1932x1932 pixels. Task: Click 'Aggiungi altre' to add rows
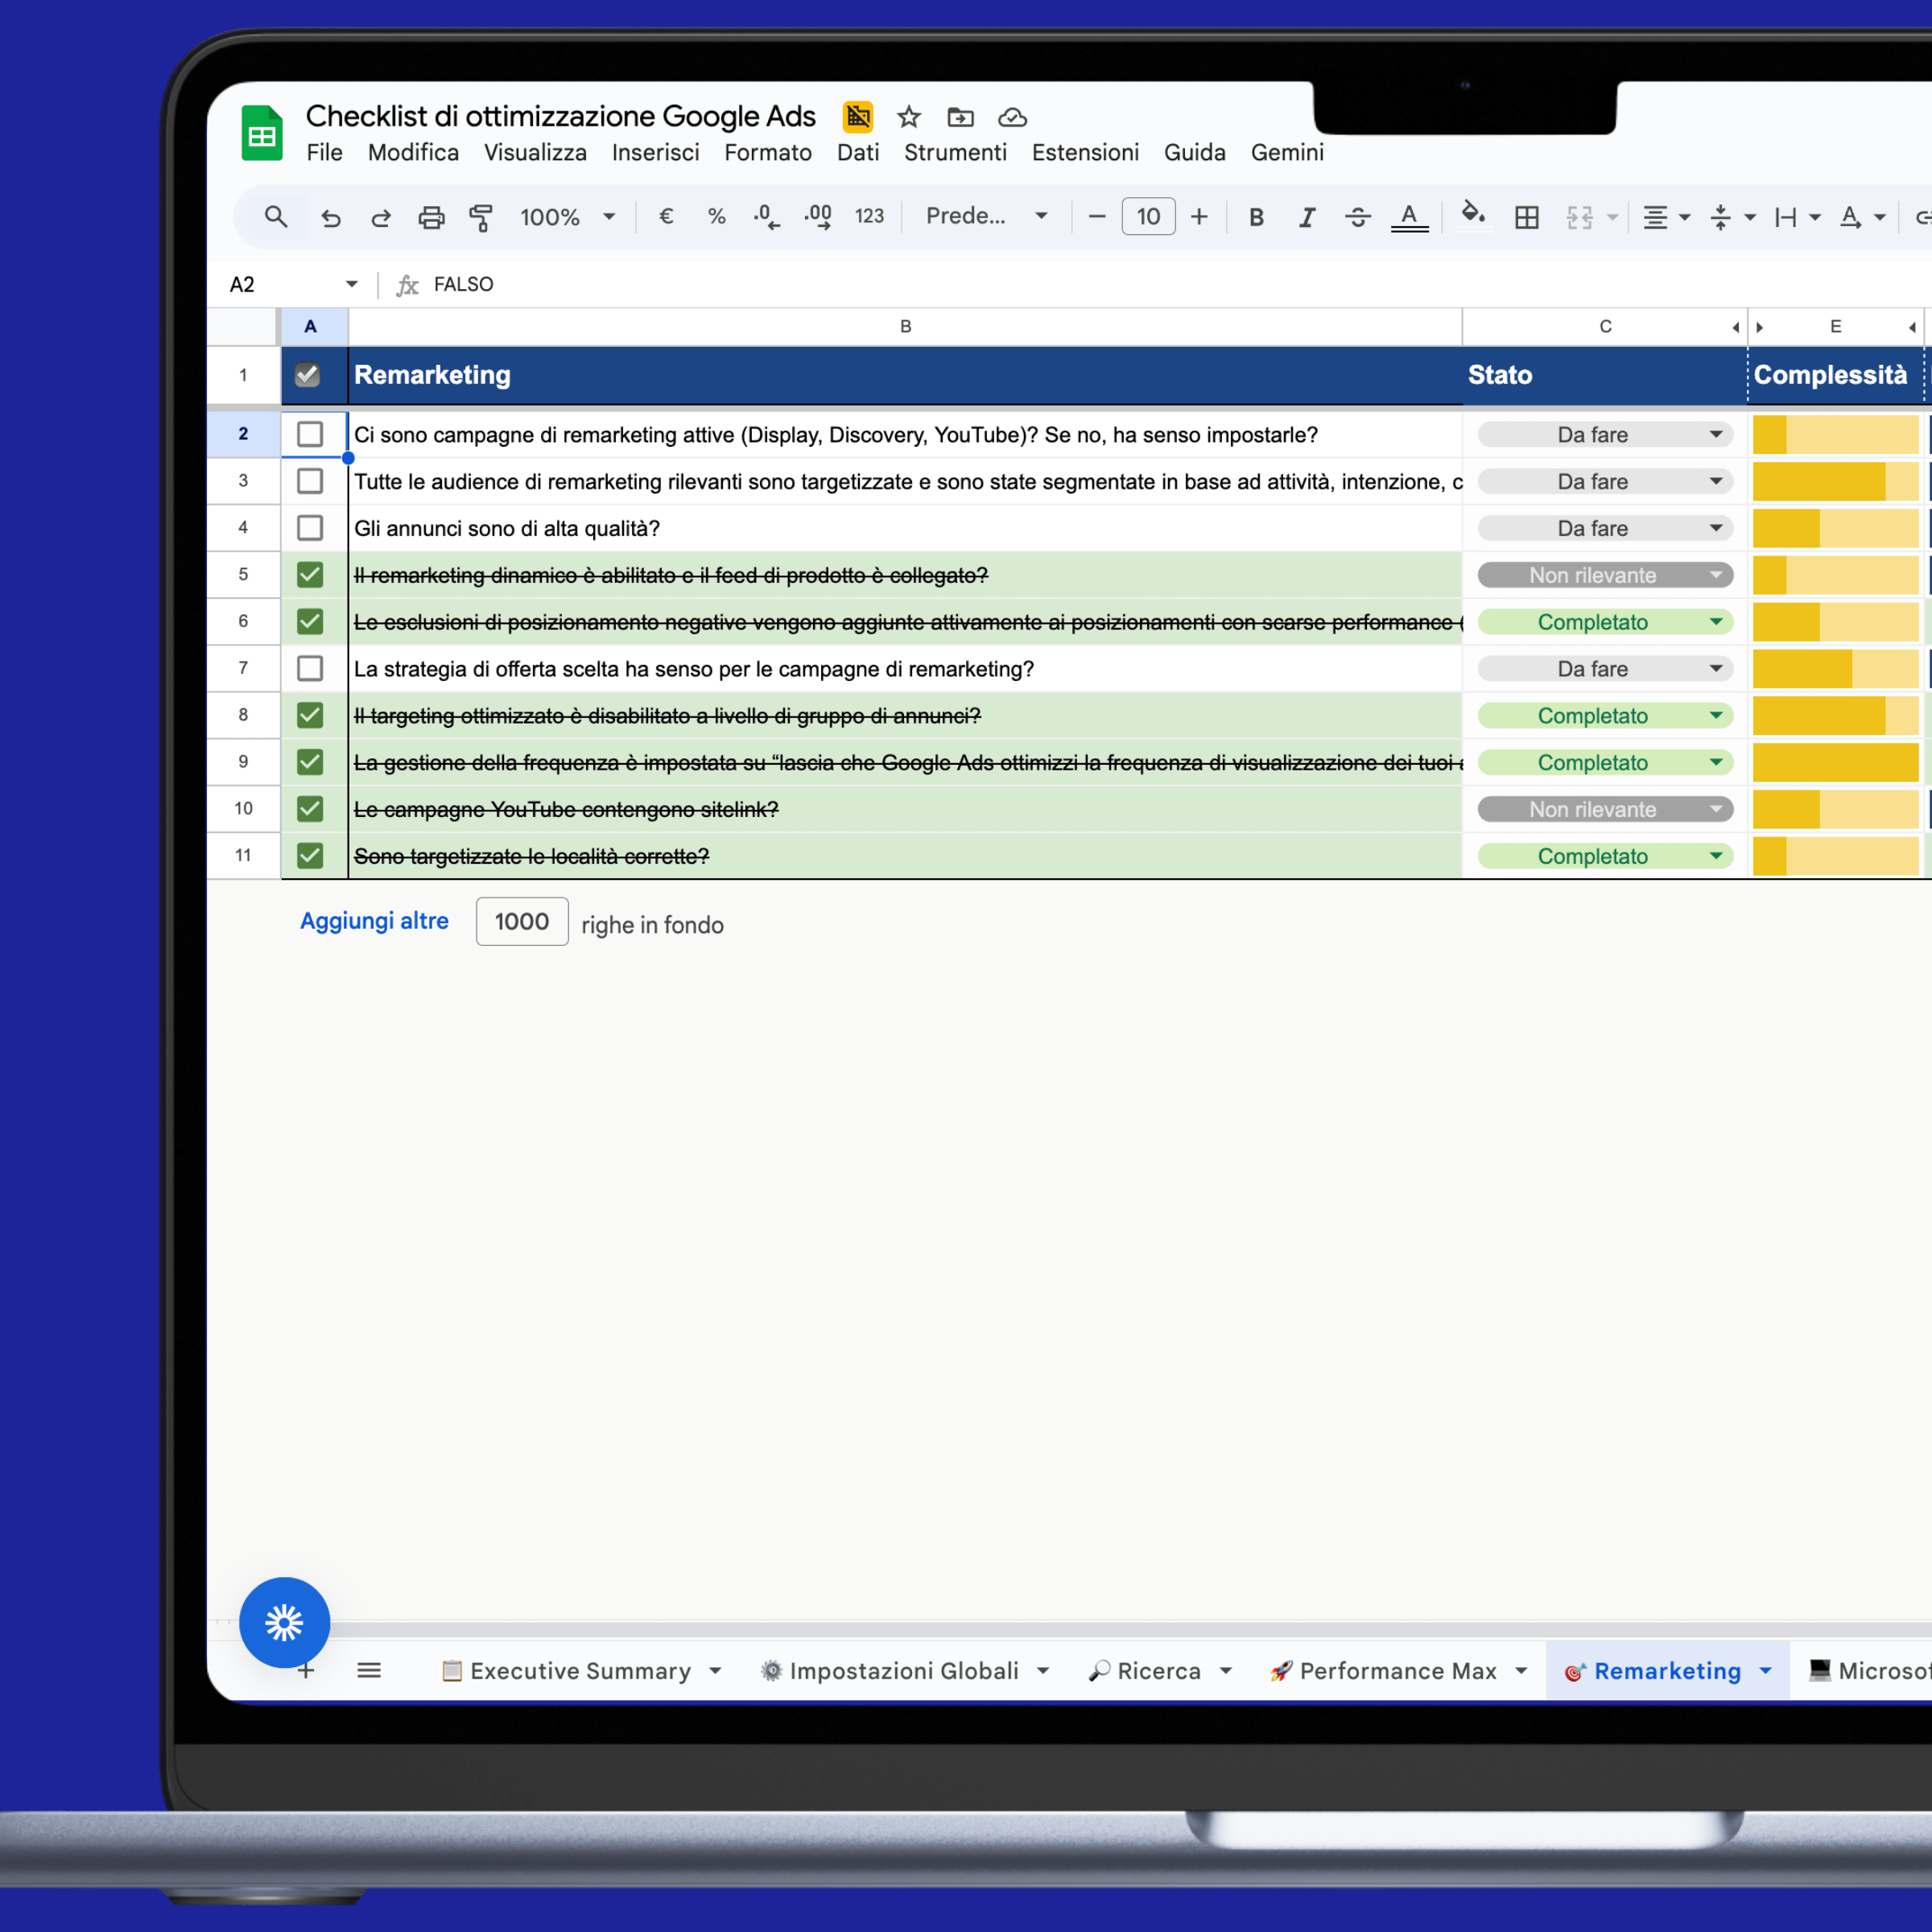(x=374, y=920)
